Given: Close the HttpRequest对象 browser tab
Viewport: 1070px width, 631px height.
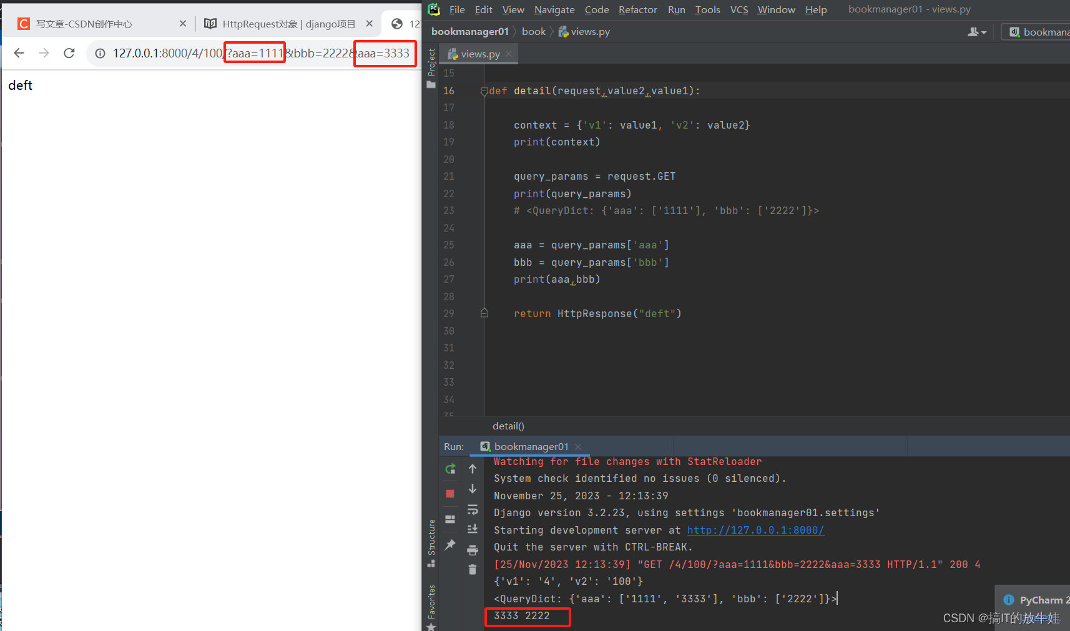Looking at the screenshot, I should point(370,24).
